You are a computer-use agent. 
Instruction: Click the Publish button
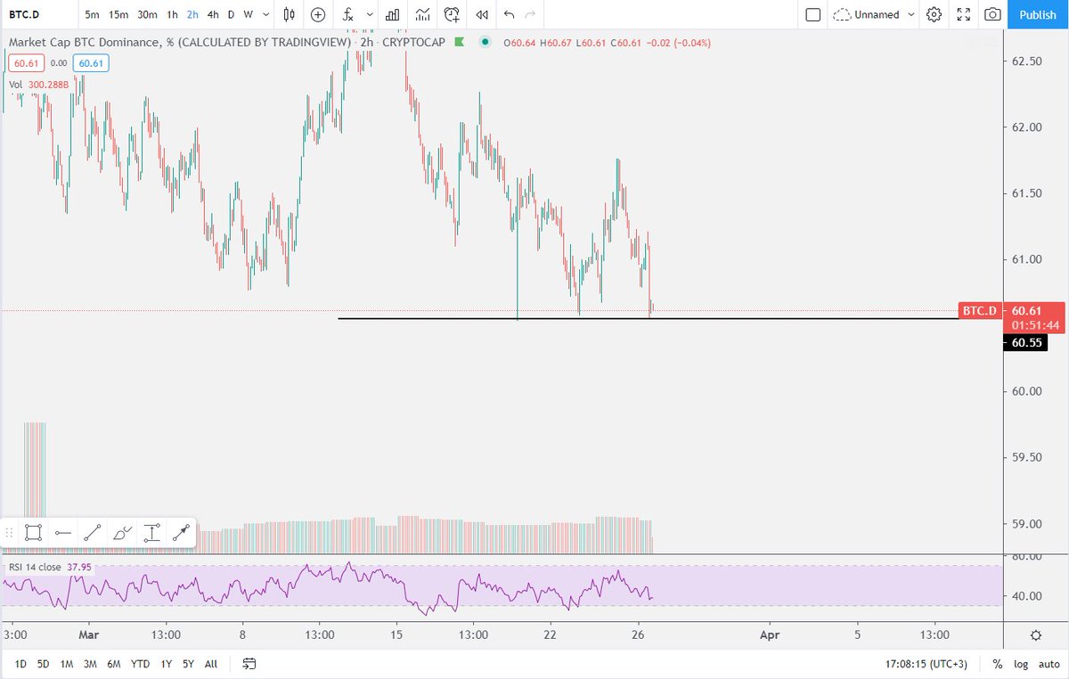tap(1038, 14)
